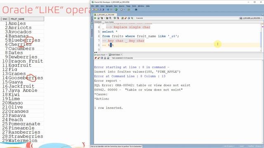This screenshot has height=148, width=264.
Task: Close the Script Output tab
Action: pos(121,55)
